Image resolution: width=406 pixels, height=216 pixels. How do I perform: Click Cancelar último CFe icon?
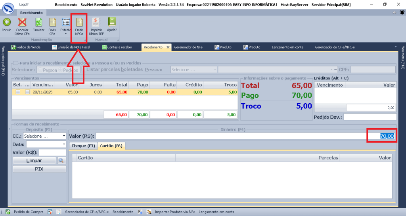[22, 24]
